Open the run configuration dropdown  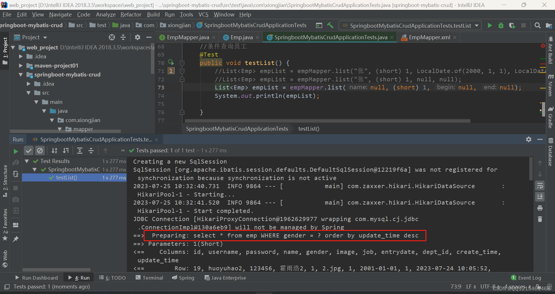pyautogui.click(x=410, y=26)
